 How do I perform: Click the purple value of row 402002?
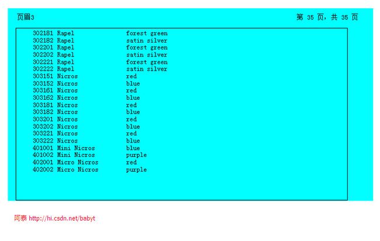[136, 170]
